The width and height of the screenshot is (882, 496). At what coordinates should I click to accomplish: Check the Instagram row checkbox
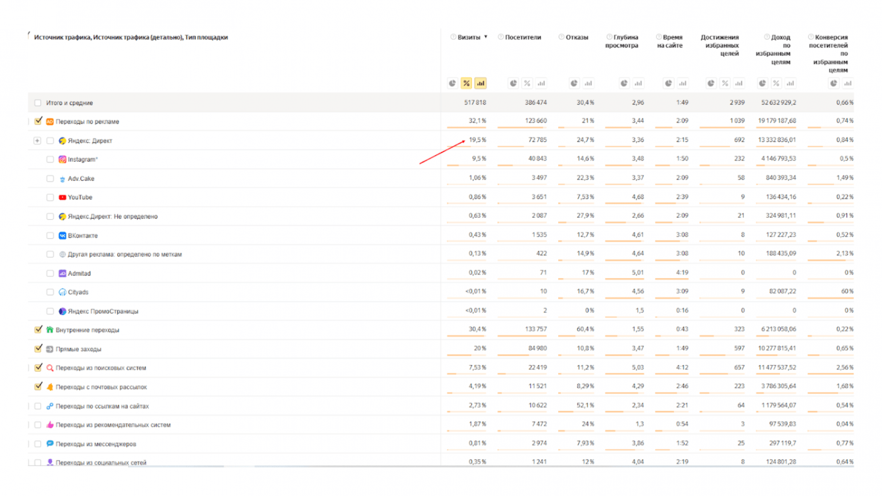coord(50,159)
